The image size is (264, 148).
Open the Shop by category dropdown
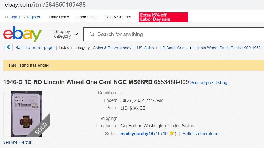[66, 34]
